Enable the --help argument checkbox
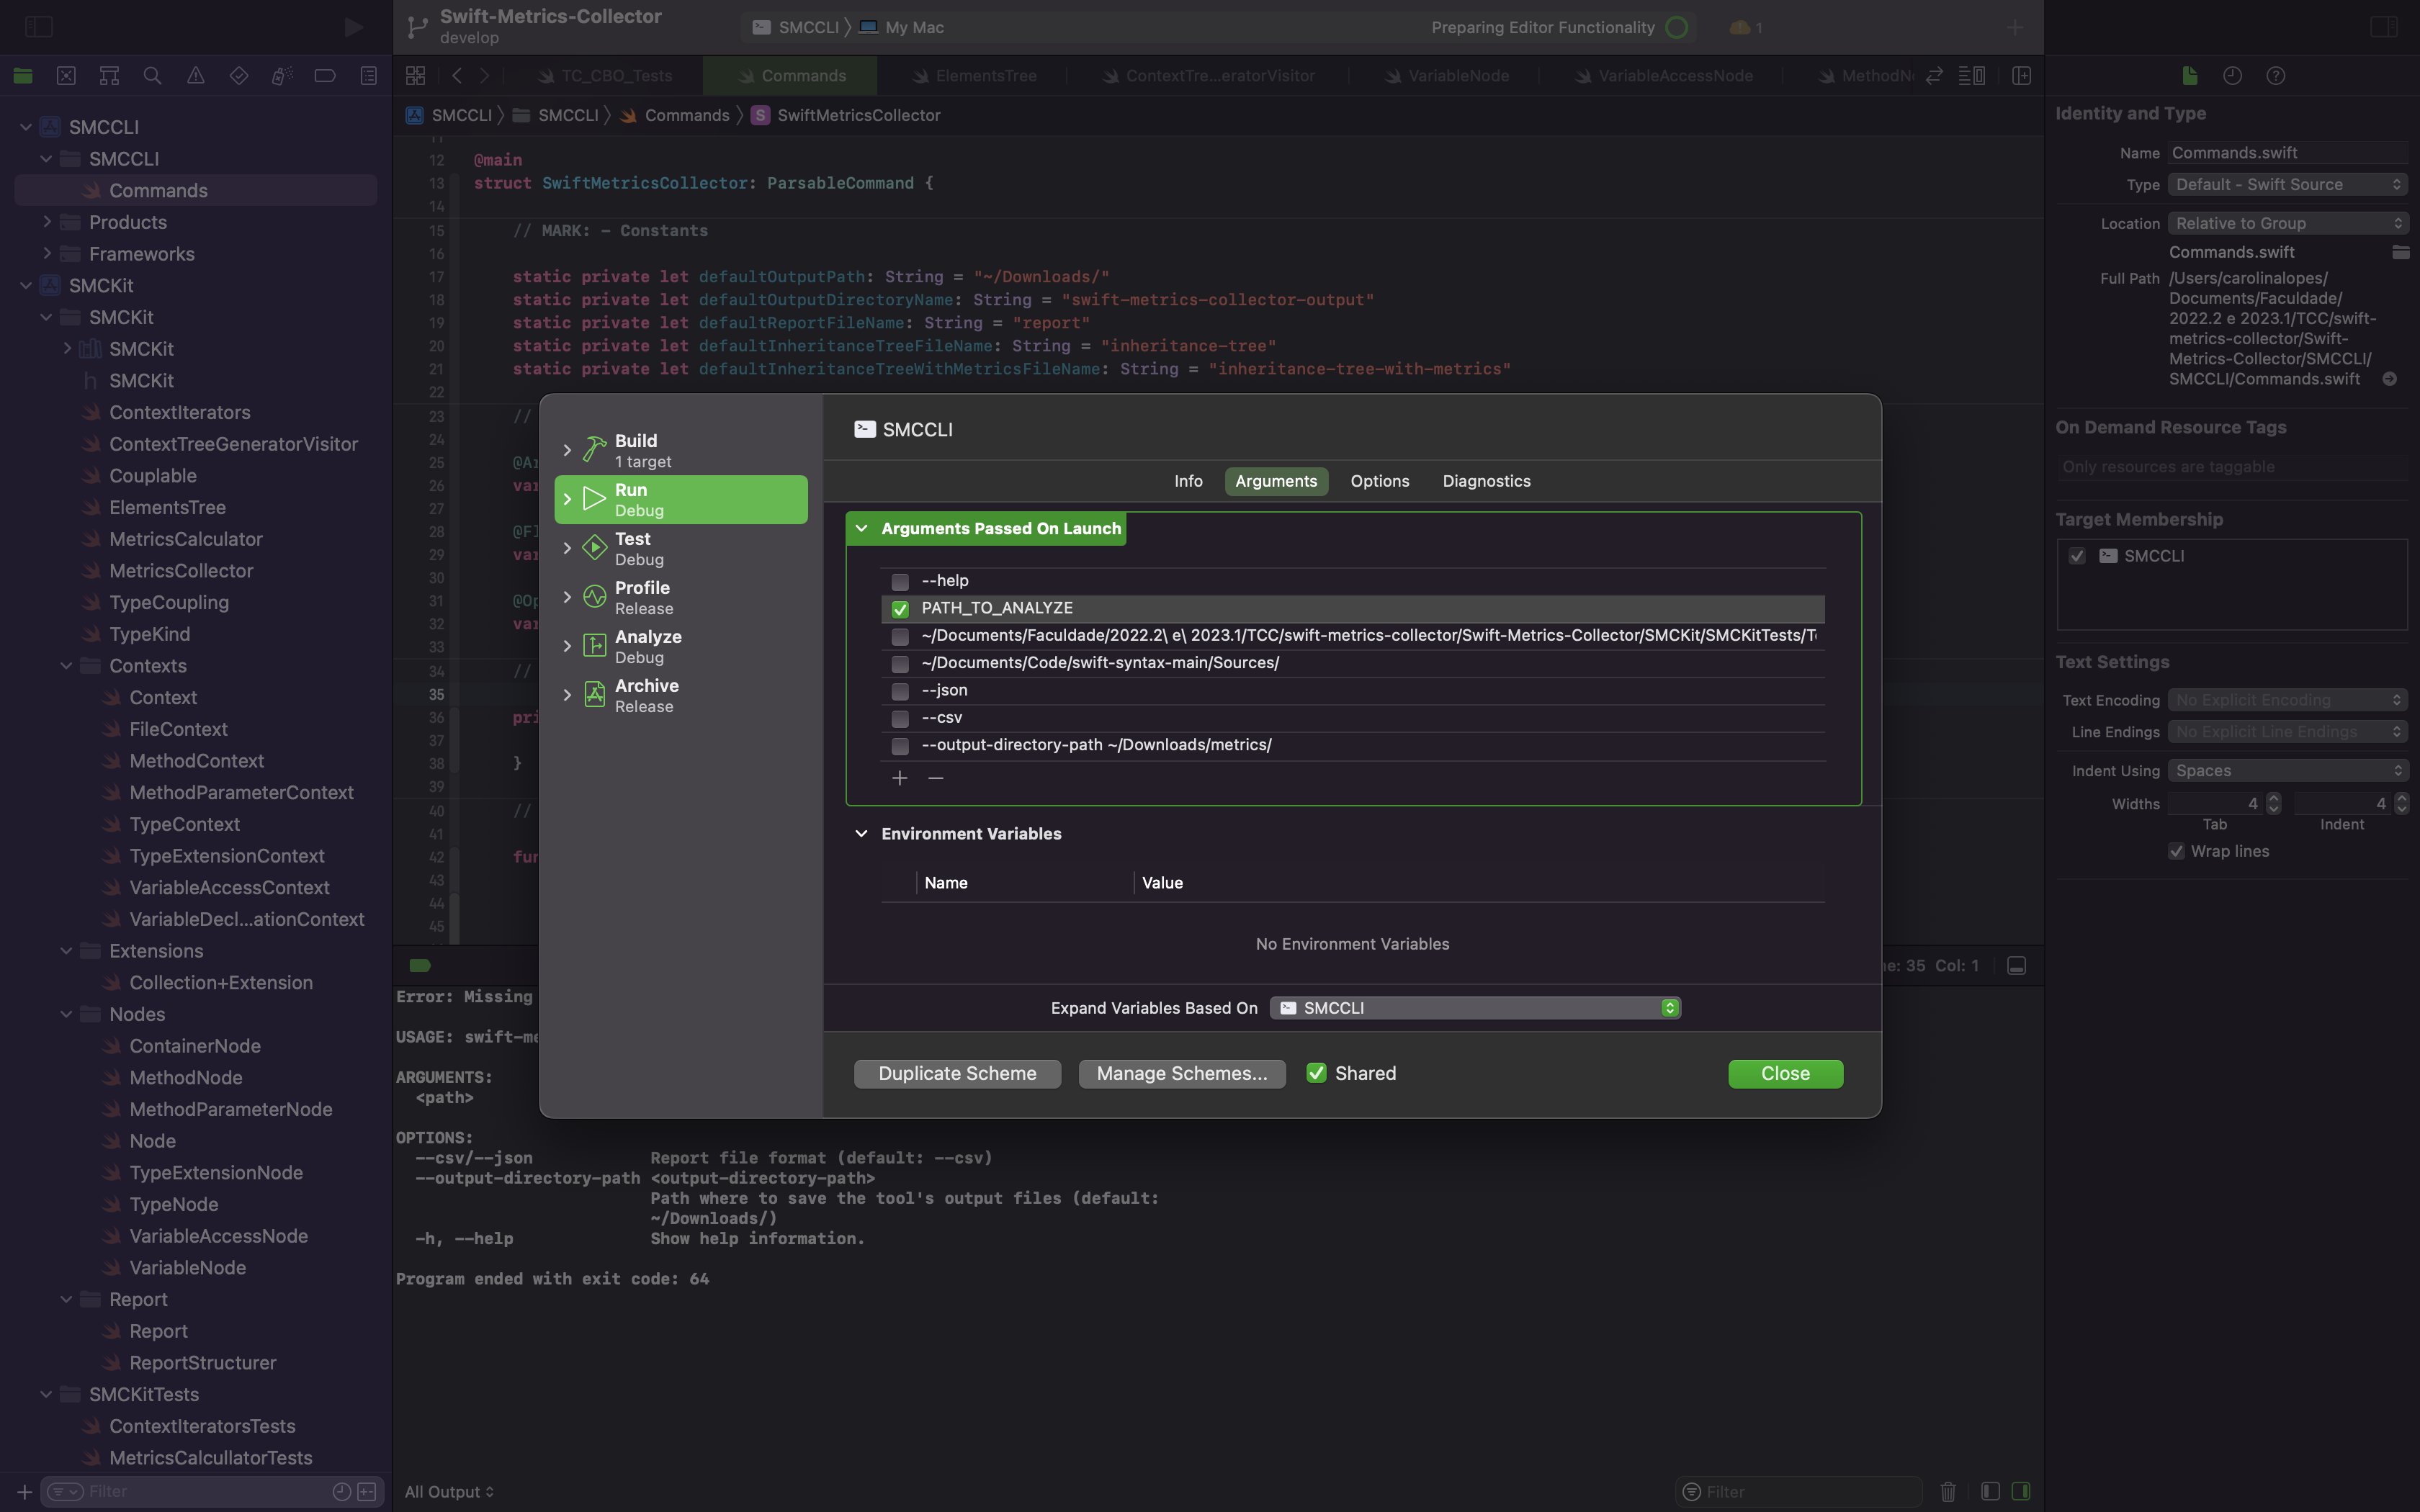Image resolution: width=2420 pixels, height=1512 pixels. click(x=900, y=581)
